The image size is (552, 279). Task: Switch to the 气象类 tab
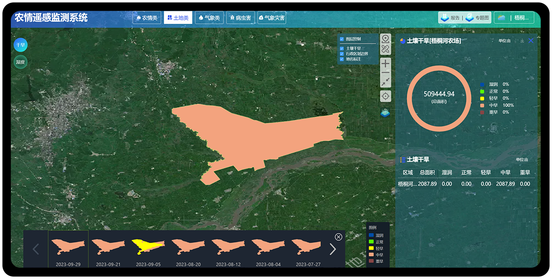point(209,18)
